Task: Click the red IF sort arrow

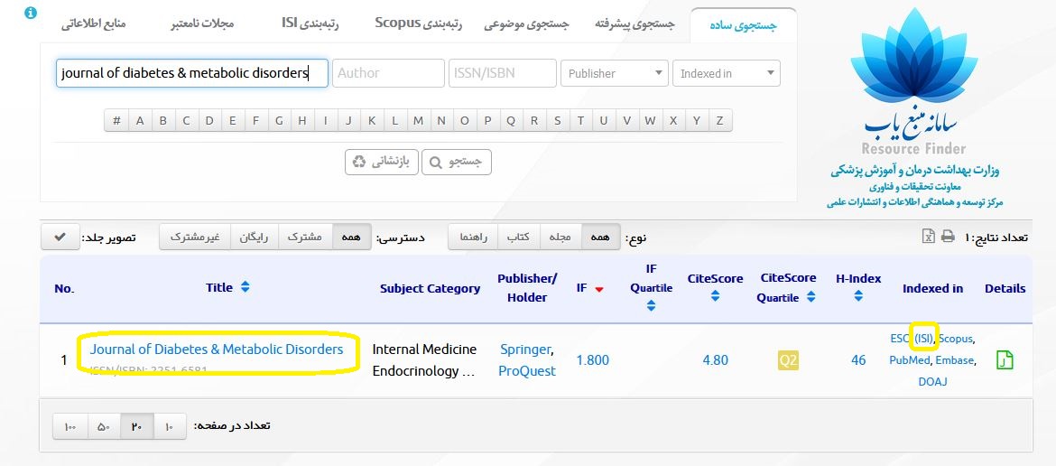Action: (598, 289)
